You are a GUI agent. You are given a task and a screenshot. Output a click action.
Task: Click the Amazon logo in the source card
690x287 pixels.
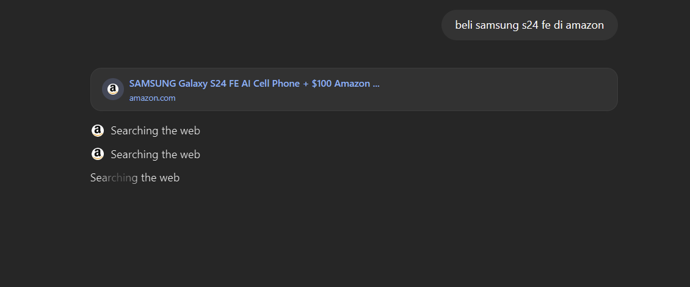112,89
